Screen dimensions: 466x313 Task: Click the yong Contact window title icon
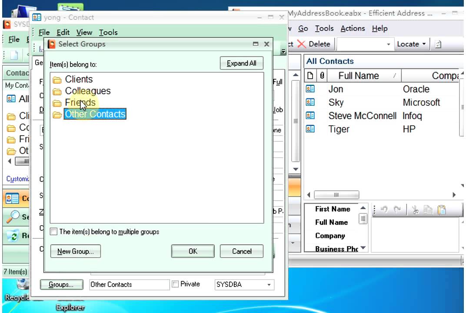click(x=37, y=17)
